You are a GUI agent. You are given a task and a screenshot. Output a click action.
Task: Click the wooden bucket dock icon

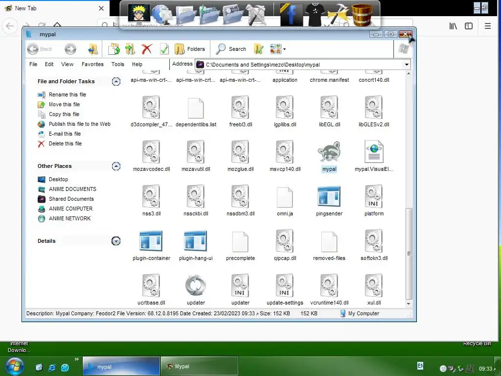[362, 15]
